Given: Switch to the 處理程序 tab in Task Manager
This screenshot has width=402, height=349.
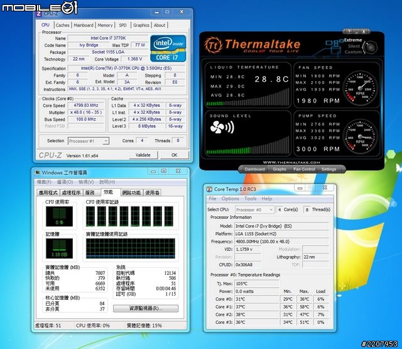Looking at the screenshot, I should (71, 192).
